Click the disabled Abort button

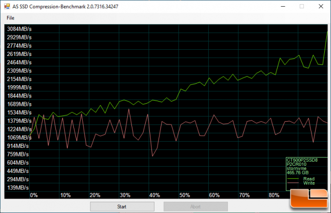tap(196, 206)
